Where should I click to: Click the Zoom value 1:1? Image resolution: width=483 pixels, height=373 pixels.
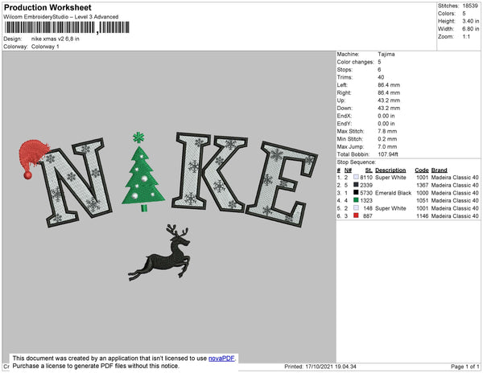click(466, 37)
